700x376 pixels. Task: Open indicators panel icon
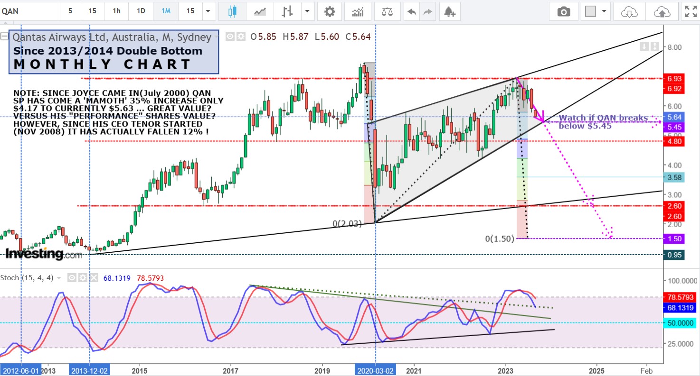point(358,11)
